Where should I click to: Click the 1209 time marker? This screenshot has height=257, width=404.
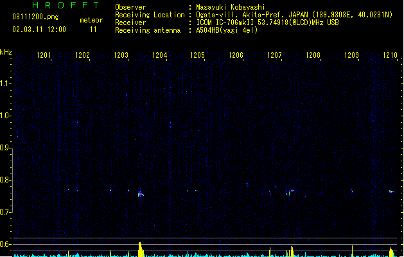(x=351, y=55)
